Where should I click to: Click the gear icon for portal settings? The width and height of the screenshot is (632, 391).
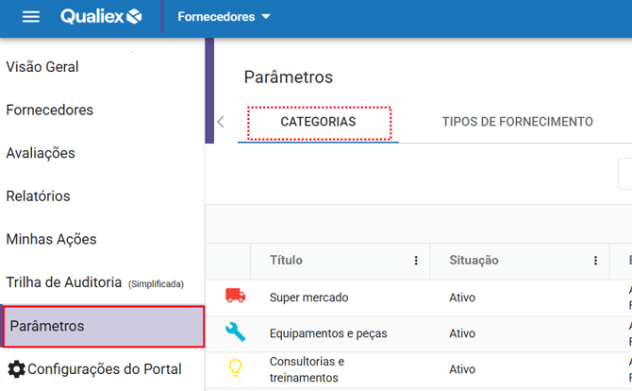tap(16, 368)
